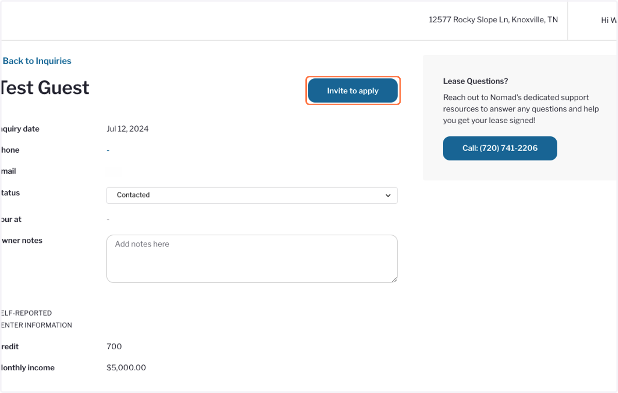Open the 12577 Rocky Slope Ln property selector
618x393 pixels.
[x=493, y=20]
